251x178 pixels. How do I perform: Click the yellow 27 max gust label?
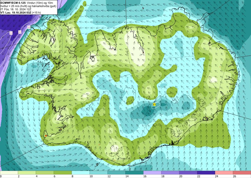pyautogui.click(x=154, y=104)
